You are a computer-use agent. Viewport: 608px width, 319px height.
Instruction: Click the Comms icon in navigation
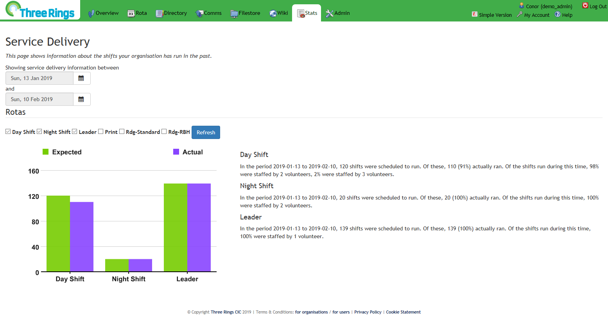(x=199, y=14)
